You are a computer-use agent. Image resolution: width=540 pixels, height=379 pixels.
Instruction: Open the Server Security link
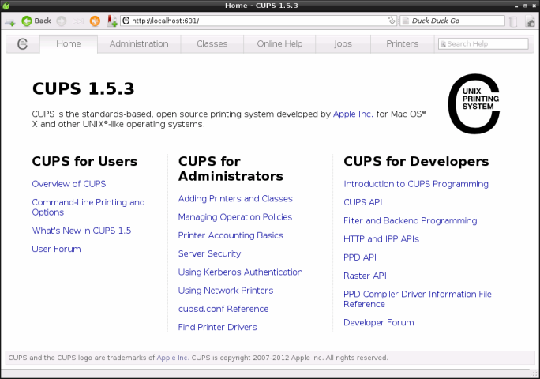point(209,253)
